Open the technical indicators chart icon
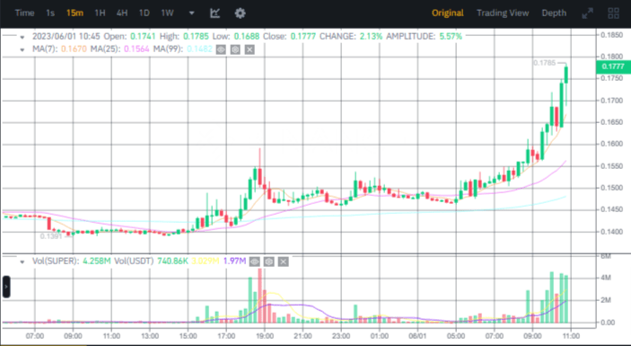This screenshot has width=631, height=346. tap(215, 13)
